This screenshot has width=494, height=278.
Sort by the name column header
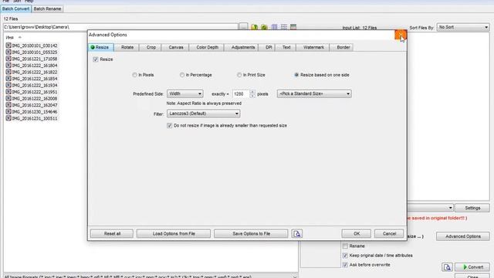click(10, 38)
